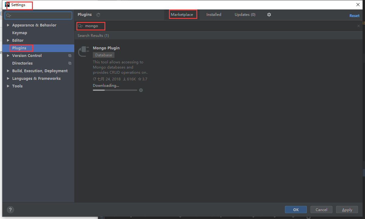This screenshot has height=219, width=365.
Task: Open the Updates (0) tab
Action: [x=245, y=14]
